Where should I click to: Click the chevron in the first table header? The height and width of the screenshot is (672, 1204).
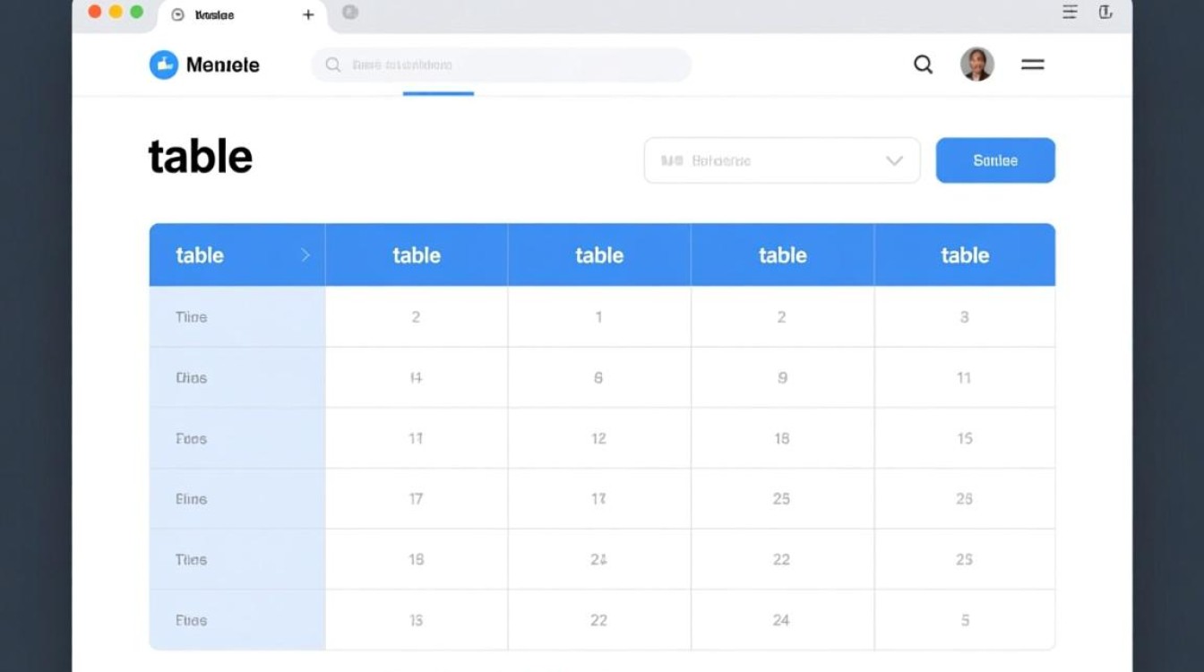click(305, 254)
